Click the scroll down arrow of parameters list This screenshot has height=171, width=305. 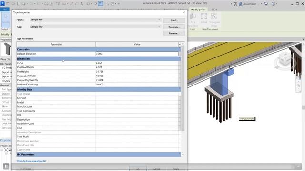[183, 155]
